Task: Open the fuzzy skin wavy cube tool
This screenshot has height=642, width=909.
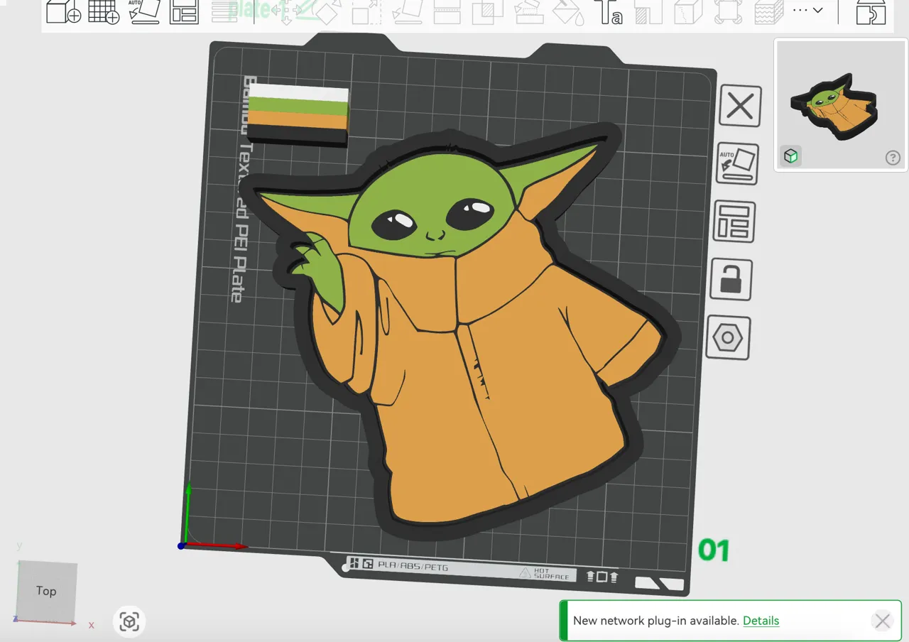Action: pos(768,11)
